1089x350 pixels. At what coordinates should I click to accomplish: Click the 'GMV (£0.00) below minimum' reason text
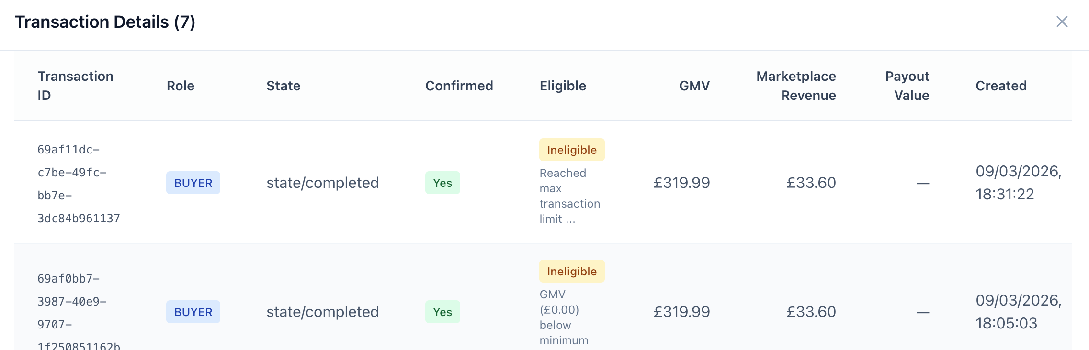pos(564,317)
